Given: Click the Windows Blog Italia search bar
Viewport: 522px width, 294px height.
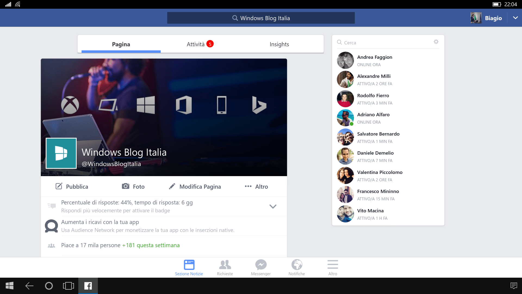Looking at the screenshot, I should 261,18.
